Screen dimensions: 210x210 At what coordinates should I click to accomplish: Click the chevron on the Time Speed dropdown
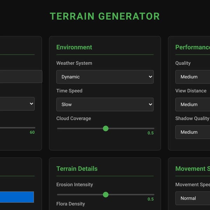point(150,104)
